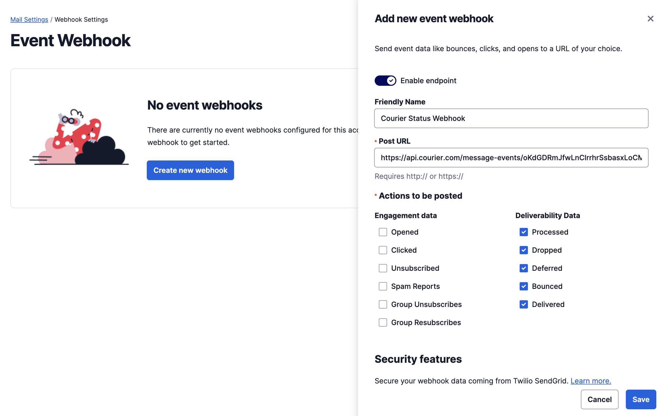Disable the Deferred checkbox
The image size is (662, 416).
(x=524, y=268)
